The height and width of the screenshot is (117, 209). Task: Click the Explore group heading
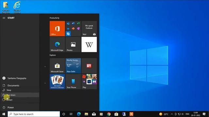pyautogui.click(x=53, y=55)
